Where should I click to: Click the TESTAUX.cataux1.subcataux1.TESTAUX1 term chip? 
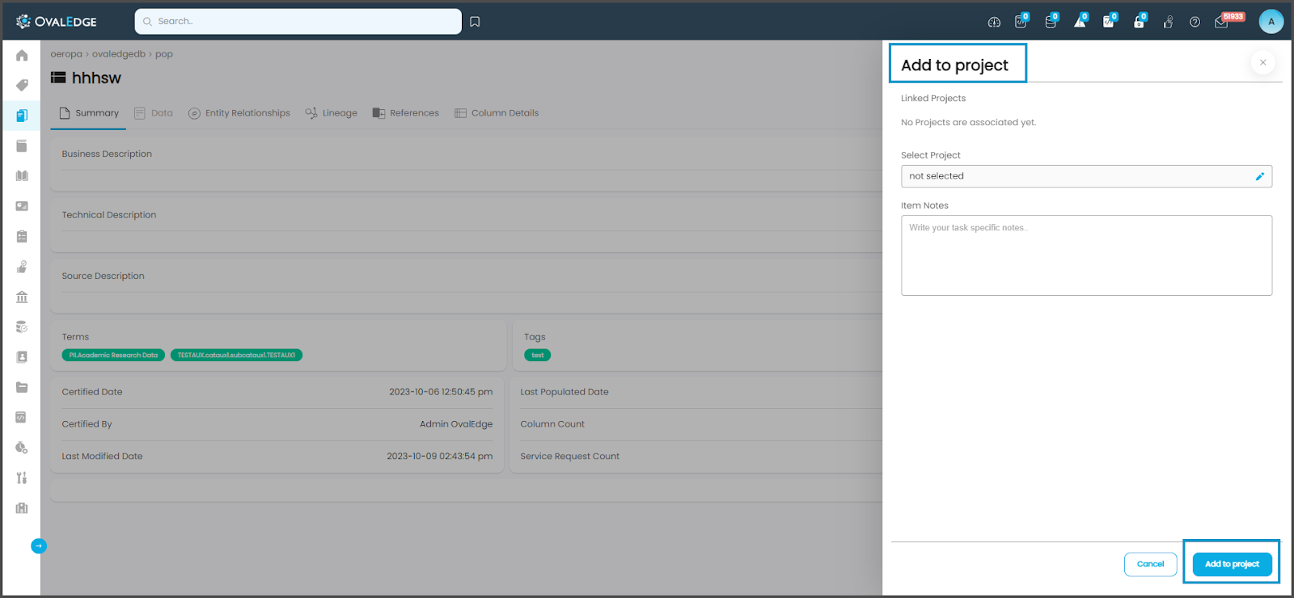[236, 355]
